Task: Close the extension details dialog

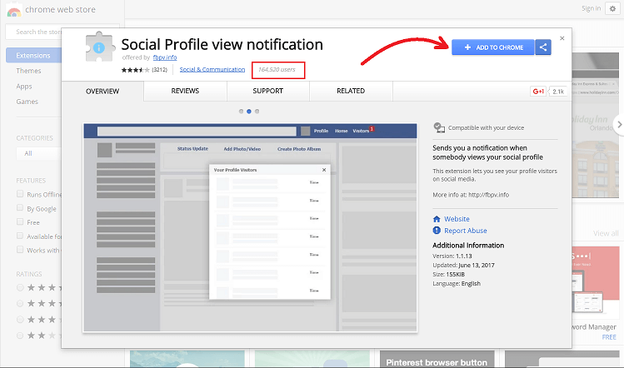Action: 562,37
